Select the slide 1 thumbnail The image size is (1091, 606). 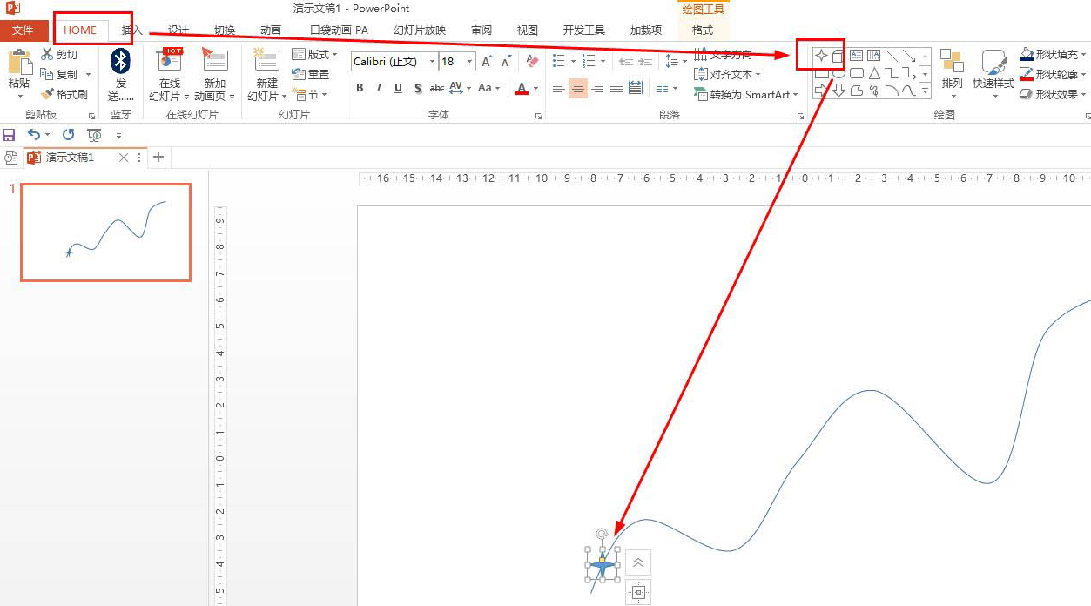pos(104,232)
